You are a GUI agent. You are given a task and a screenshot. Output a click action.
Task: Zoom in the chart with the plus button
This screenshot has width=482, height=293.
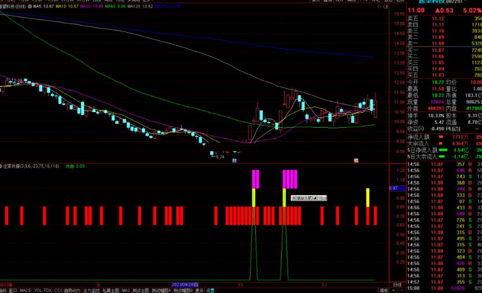coord(393,291)
